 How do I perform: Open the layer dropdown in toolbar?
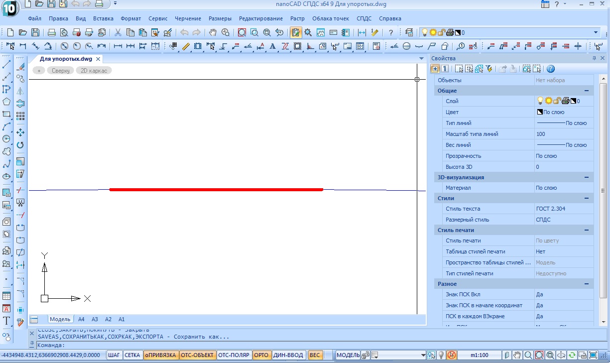(x=596, y=32)
